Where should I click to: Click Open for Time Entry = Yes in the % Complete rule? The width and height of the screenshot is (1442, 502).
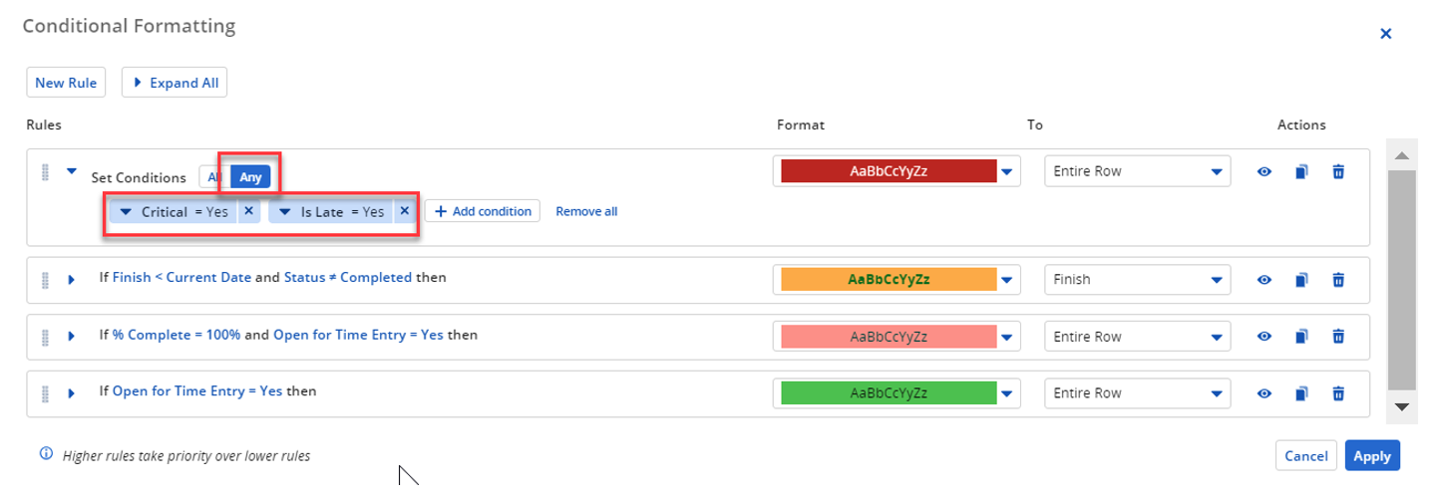(358, 335)
